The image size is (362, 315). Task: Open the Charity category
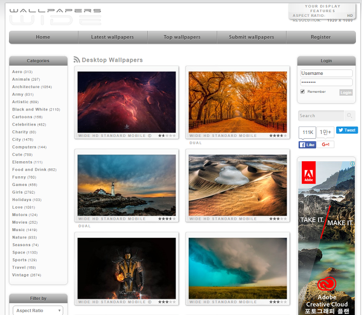(x=24, y=132)
